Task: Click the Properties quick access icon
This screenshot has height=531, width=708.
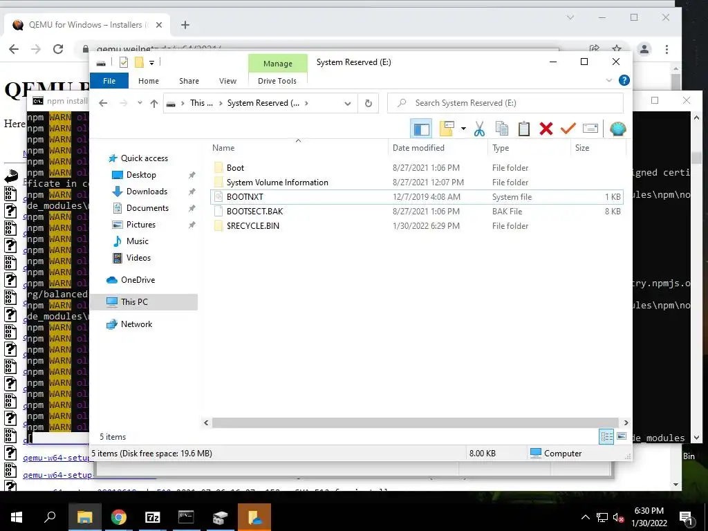Action: [123, 62]
